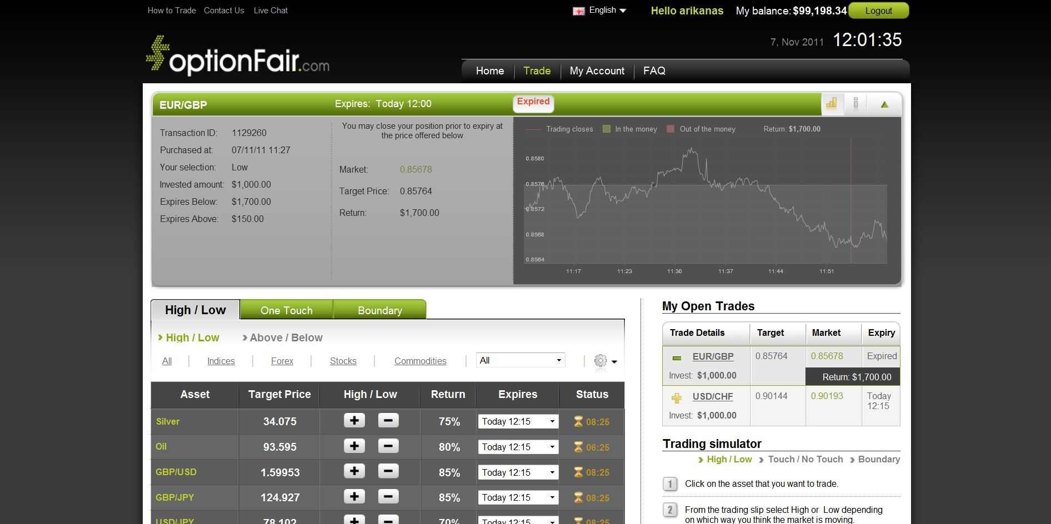1051x524 pixels.
Task: Click the High plus button for GBP/JPY
Action: 354,497
